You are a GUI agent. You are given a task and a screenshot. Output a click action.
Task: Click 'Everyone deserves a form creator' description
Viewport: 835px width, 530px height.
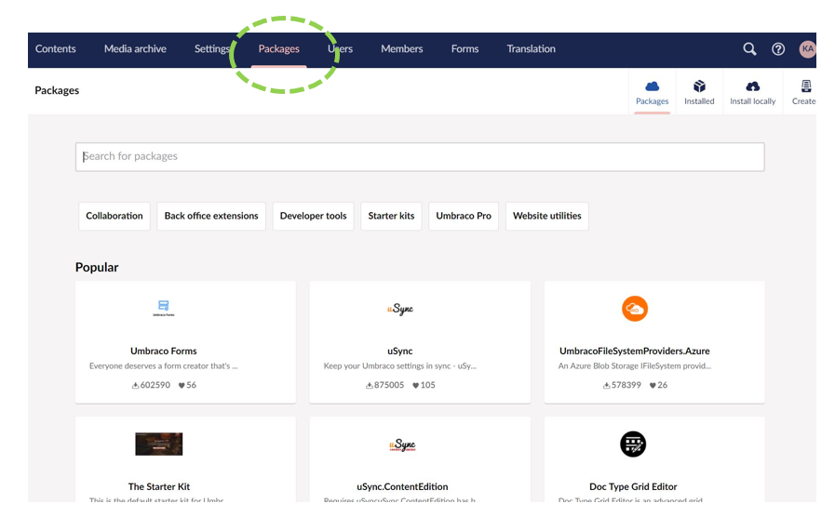(164, 366)
